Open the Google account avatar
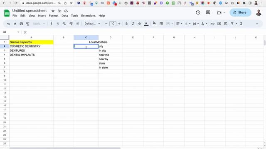Image resolution: width=266 pixels, height=149 pixels. point(259,13)
